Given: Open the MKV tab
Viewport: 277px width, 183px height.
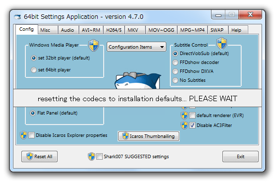Looking at the screenshot, I should 135,30.
